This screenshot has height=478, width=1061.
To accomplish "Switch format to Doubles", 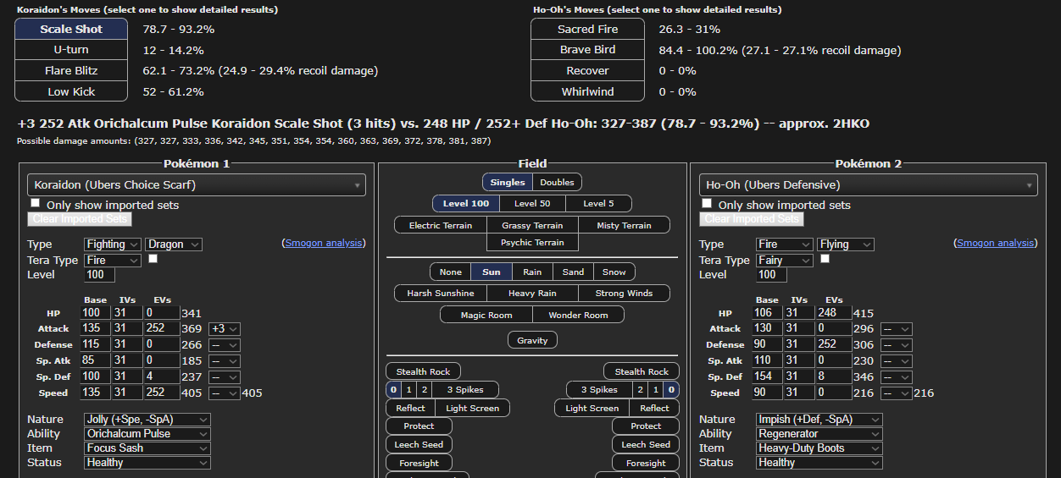I will pyautogui.click(x=557, y=182).
